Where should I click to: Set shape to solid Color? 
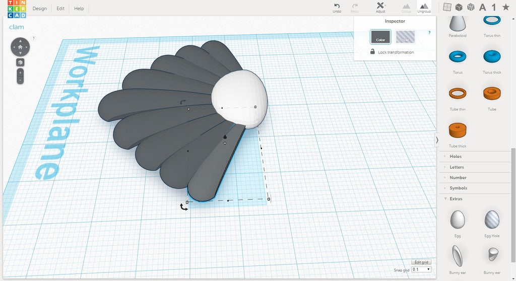380,37
